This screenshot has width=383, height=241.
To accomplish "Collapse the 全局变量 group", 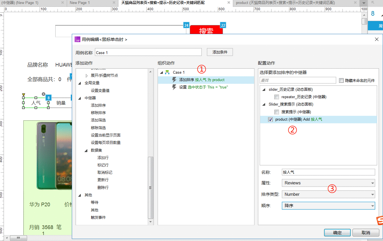I will 80,83.
